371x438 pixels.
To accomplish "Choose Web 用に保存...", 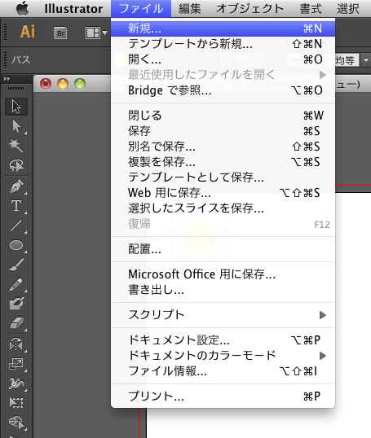I will (x=223, y=192).
